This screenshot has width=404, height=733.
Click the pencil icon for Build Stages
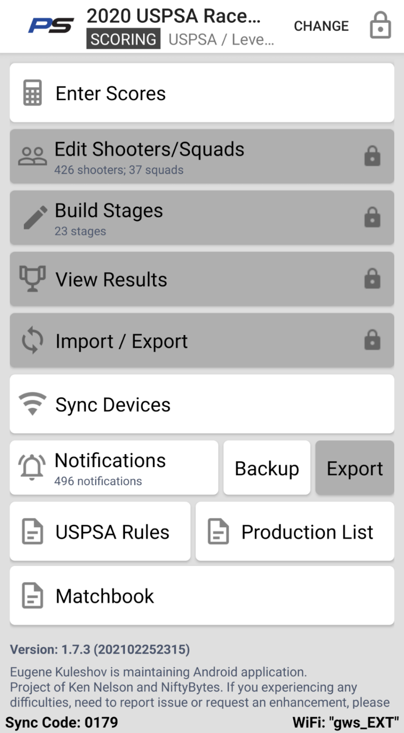(35, 217)
